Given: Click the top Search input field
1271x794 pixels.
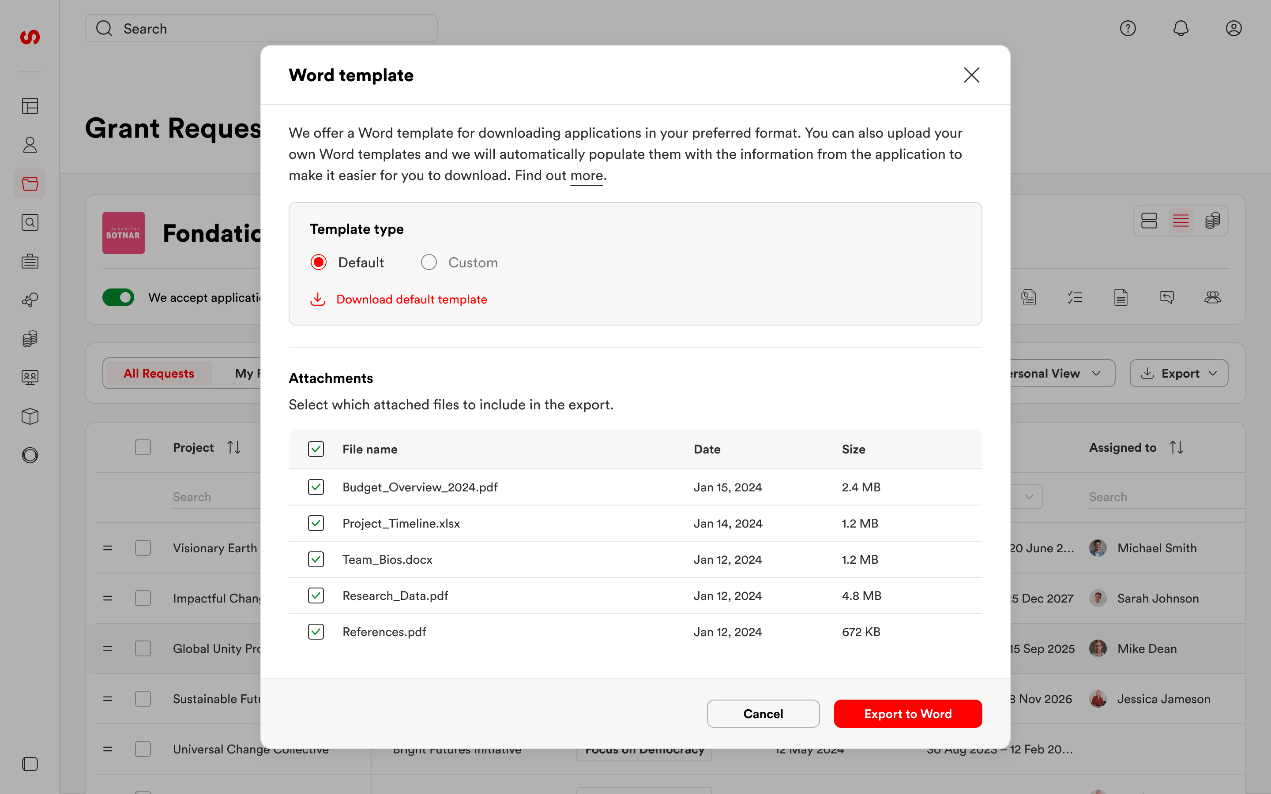Looking at the screenshot, I should coord(261,28).
